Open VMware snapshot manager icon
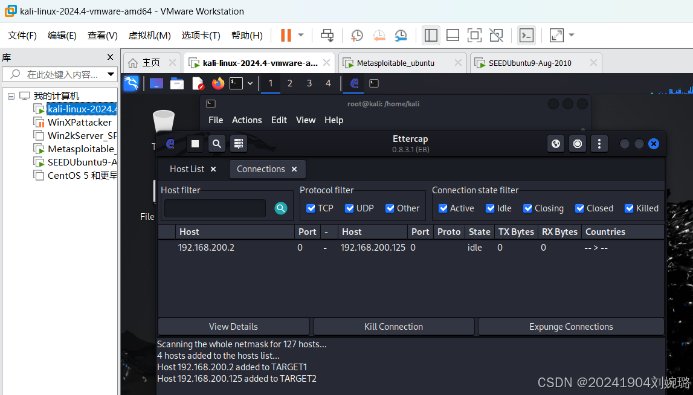693x395 pixels. click(401, 36)
